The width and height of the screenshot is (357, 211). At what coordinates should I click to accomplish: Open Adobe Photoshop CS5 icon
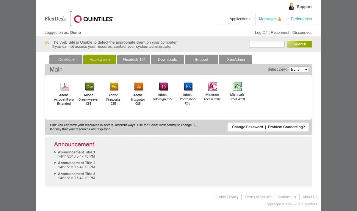pos(188,86)
